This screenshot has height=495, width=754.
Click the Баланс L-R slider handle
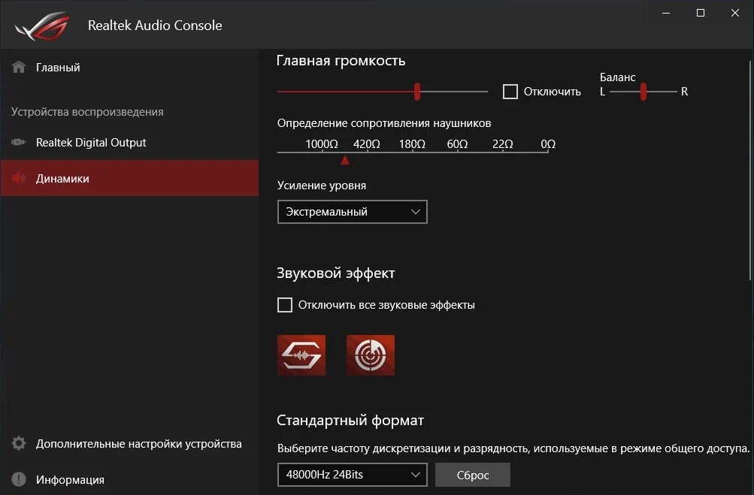click(643, 92)
